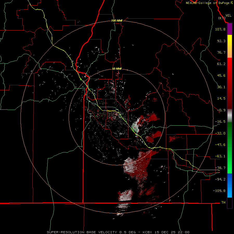Click the [KT] units label

click(x=222, y=18)
